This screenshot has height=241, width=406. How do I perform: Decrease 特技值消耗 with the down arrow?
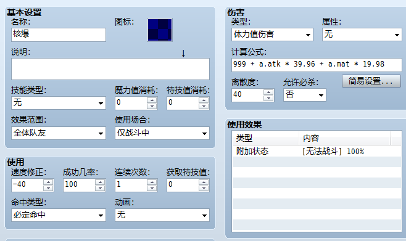point(204,106)
